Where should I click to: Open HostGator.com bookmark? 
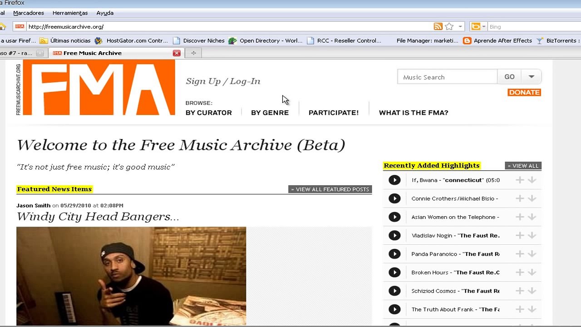pos(131,40)
